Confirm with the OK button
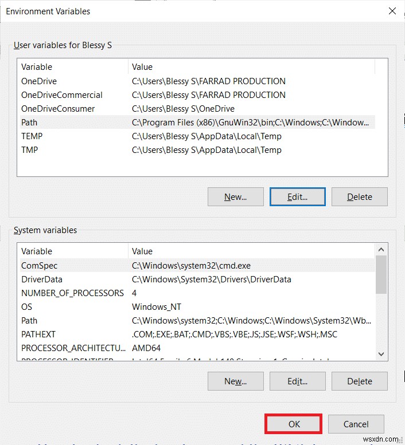405x445 pixels. (294, 424)
